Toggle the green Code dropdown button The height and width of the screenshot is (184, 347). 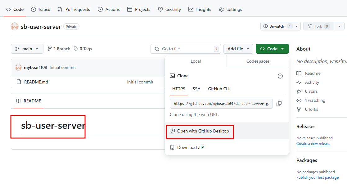(x=272, y=49)
